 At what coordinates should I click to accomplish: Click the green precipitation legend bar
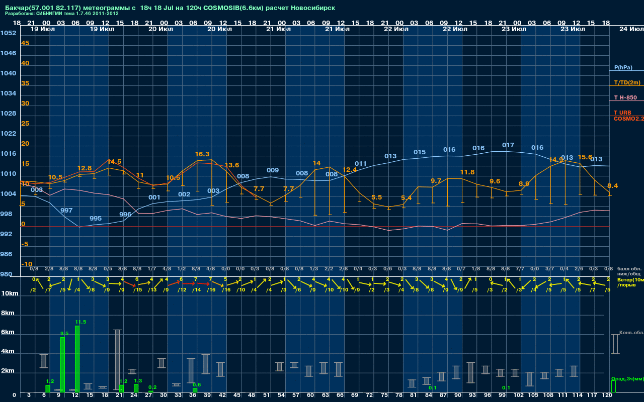pyautogui.click(x=613, y=386)
